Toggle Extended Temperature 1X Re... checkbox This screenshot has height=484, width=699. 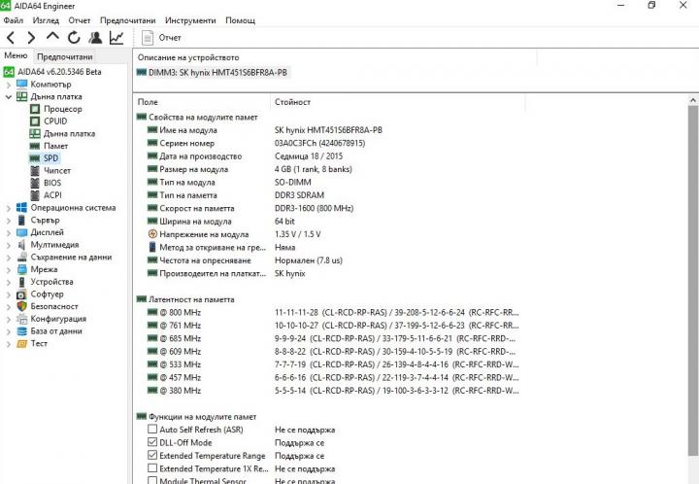tap(152, 467)
